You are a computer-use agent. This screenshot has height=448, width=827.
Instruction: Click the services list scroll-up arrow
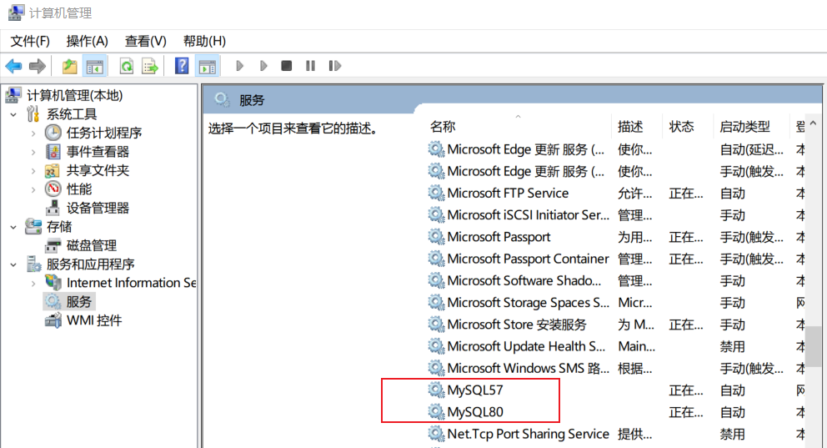[x=814, y=123]
